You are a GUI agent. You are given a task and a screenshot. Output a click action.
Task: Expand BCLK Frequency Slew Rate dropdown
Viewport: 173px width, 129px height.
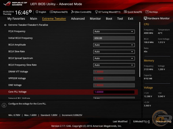(x=114, y=65)
